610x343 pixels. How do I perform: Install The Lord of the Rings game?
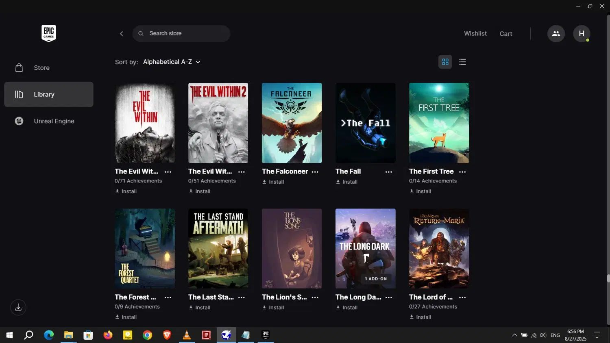coord(420,317)
